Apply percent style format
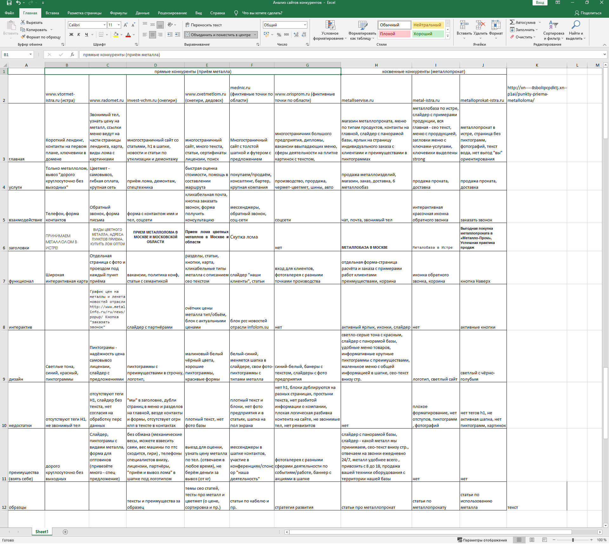Screen dimensions: 609x544 pos(279,35)
